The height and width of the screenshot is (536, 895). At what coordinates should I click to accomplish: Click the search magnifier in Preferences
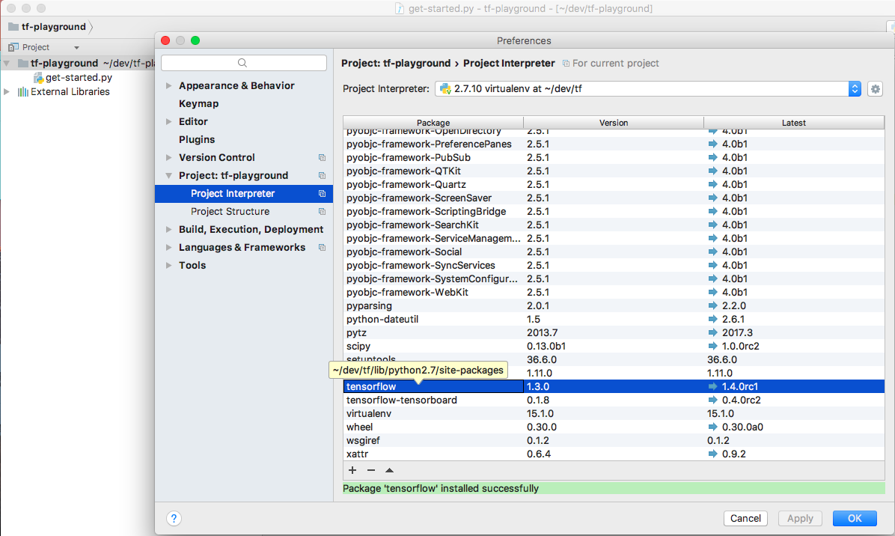(x=242, y=63)
